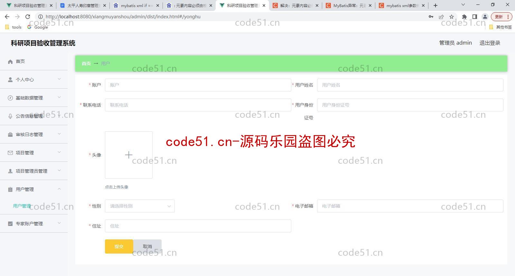
Task: Select the 用户管理 submenu item
Action: point(22,206)
